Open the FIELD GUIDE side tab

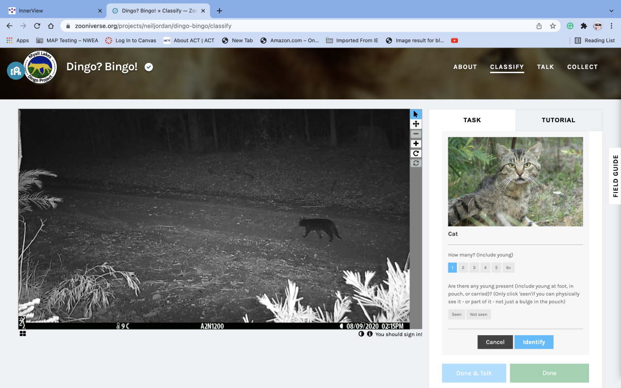point(615,176)
